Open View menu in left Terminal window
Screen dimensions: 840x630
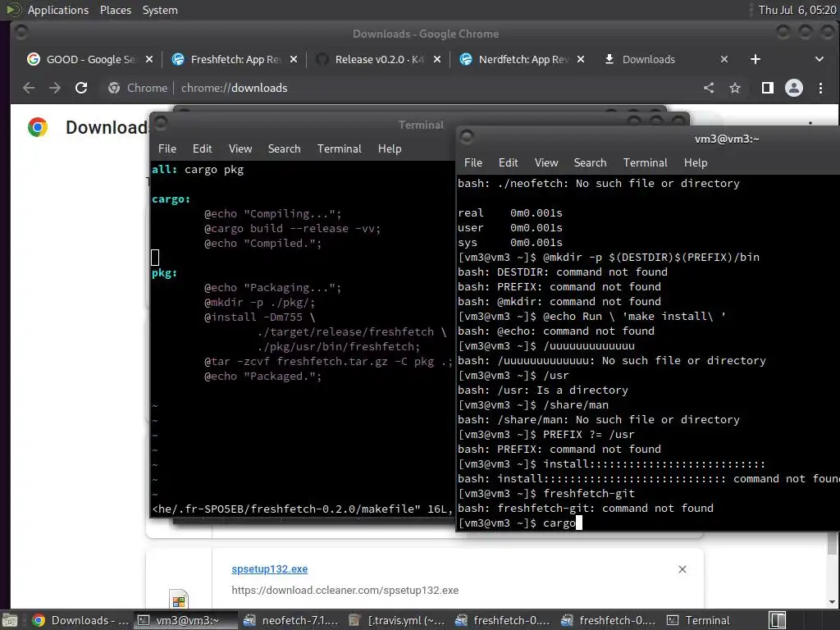[240, 149]
